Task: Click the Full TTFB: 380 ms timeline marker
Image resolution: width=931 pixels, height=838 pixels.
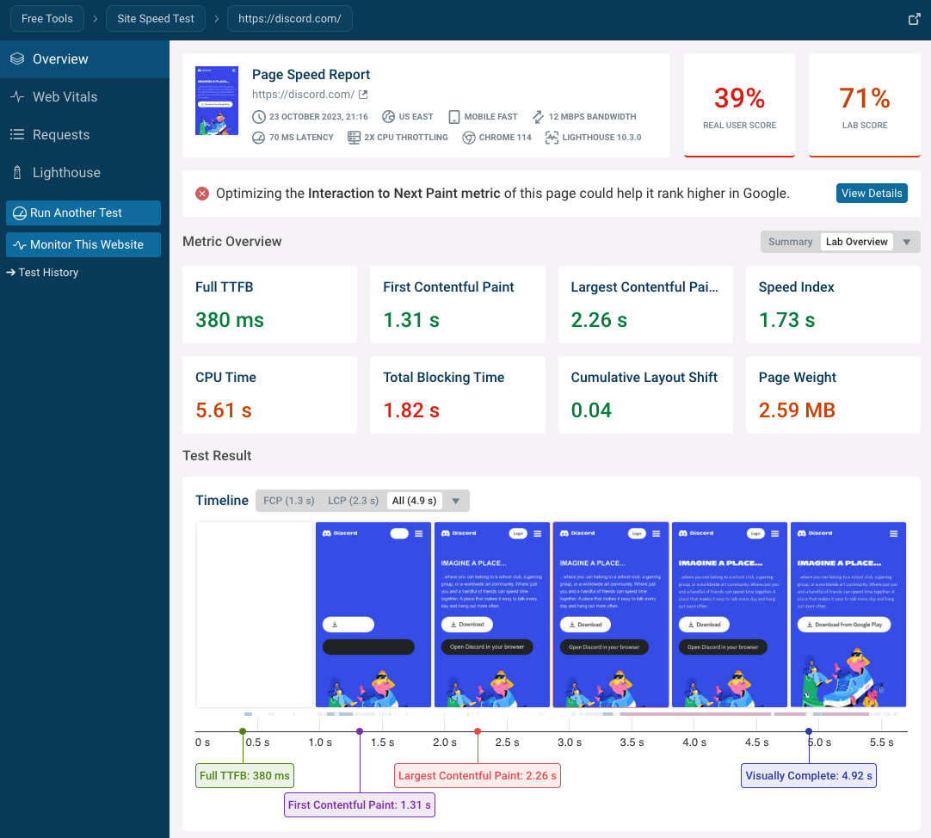Action: pos(244,776)
